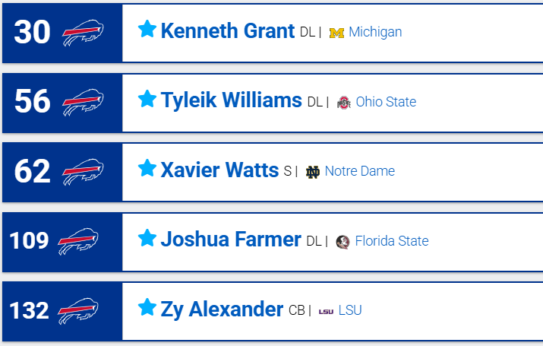The height and width of the screenshot is (346, 543).
Task: Open the Zy Alexander profile link
Action: click(222, 309)
